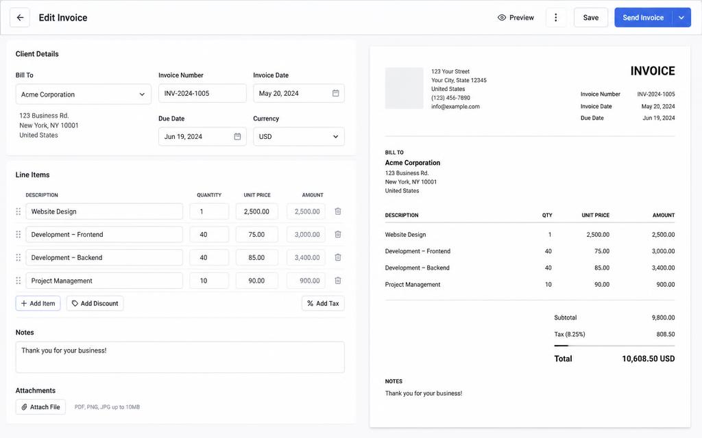Image resolution: width=702 pixels, height=438 pixels.
Task: Click the Send Invoice button
Action: (643, 17)
